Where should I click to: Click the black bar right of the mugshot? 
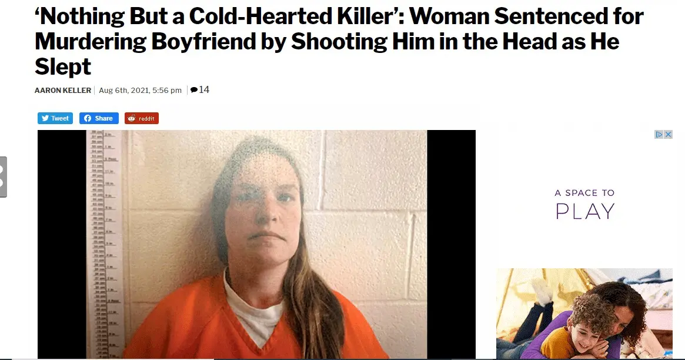pos(452,244)
